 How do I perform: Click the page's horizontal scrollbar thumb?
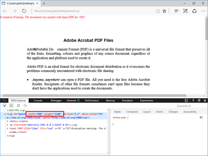(x=94, y=95)
